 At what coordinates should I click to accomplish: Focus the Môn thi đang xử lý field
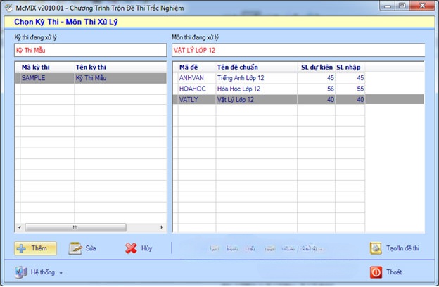pyautogui.click(x=298, y=51)
